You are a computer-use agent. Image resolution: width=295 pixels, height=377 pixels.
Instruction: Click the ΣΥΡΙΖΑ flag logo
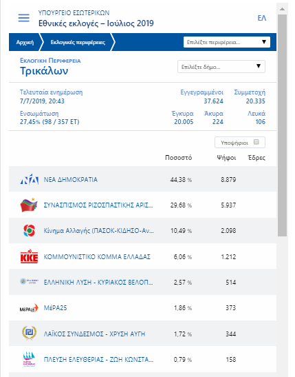pos(29,205)
